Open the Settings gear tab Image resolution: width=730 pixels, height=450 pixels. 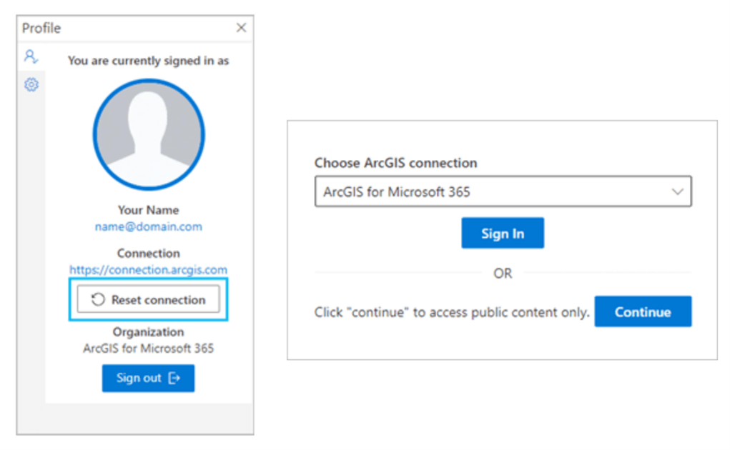[31, 85]
